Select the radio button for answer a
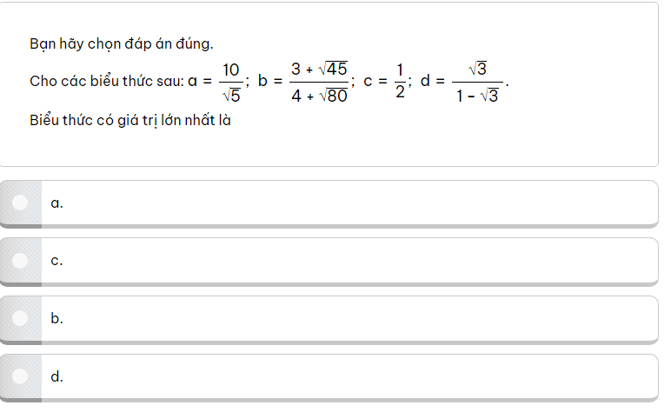 click(x=21, y=203)
